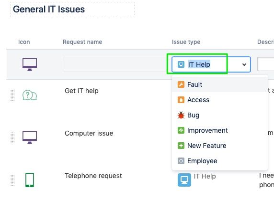Click drag handle beside Telephone request
Screen dimensions: 274x211
[x=12, y=180]
